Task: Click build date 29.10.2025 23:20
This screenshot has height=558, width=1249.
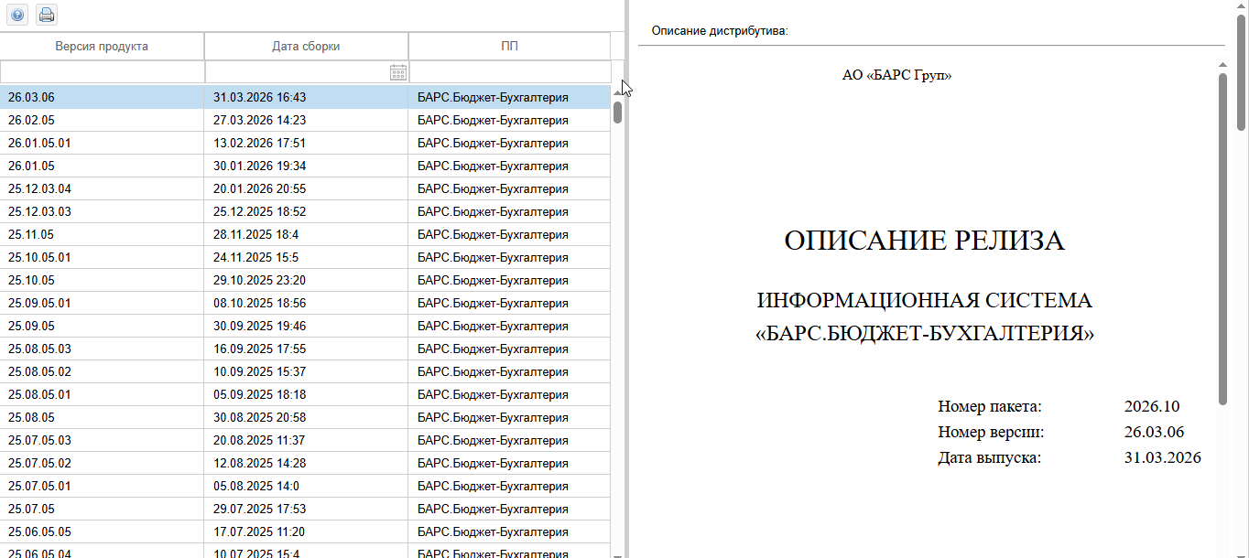Action: pyautogui.click(x=259, y=280)
